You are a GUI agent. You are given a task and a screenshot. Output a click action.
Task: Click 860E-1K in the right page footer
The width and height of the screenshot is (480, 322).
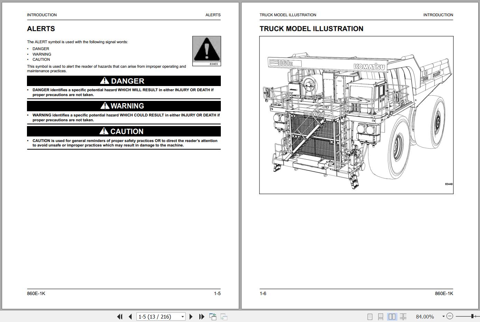tap(444, 293)
